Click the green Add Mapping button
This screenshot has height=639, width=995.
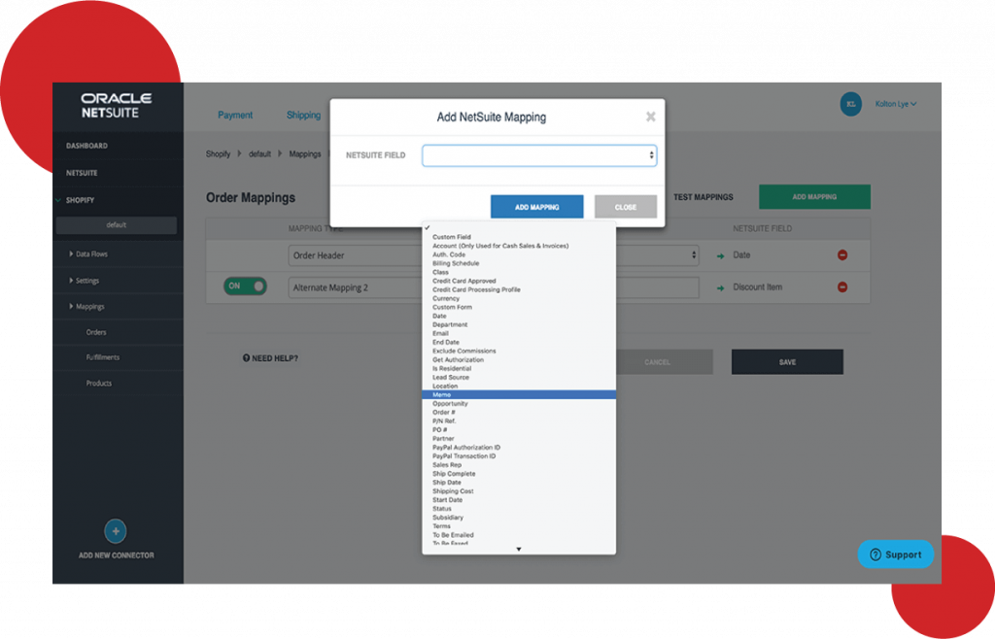[815, 197]
